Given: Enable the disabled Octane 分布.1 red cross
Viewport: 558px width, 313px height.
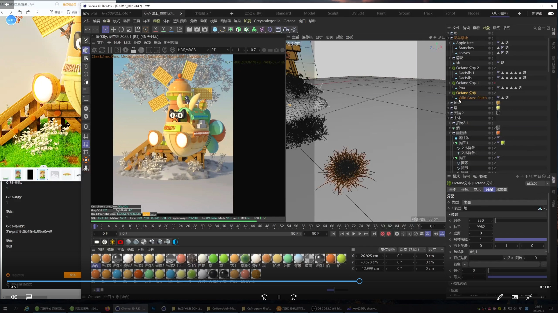Looking at the screenshot, I should [x=494, y=83].
